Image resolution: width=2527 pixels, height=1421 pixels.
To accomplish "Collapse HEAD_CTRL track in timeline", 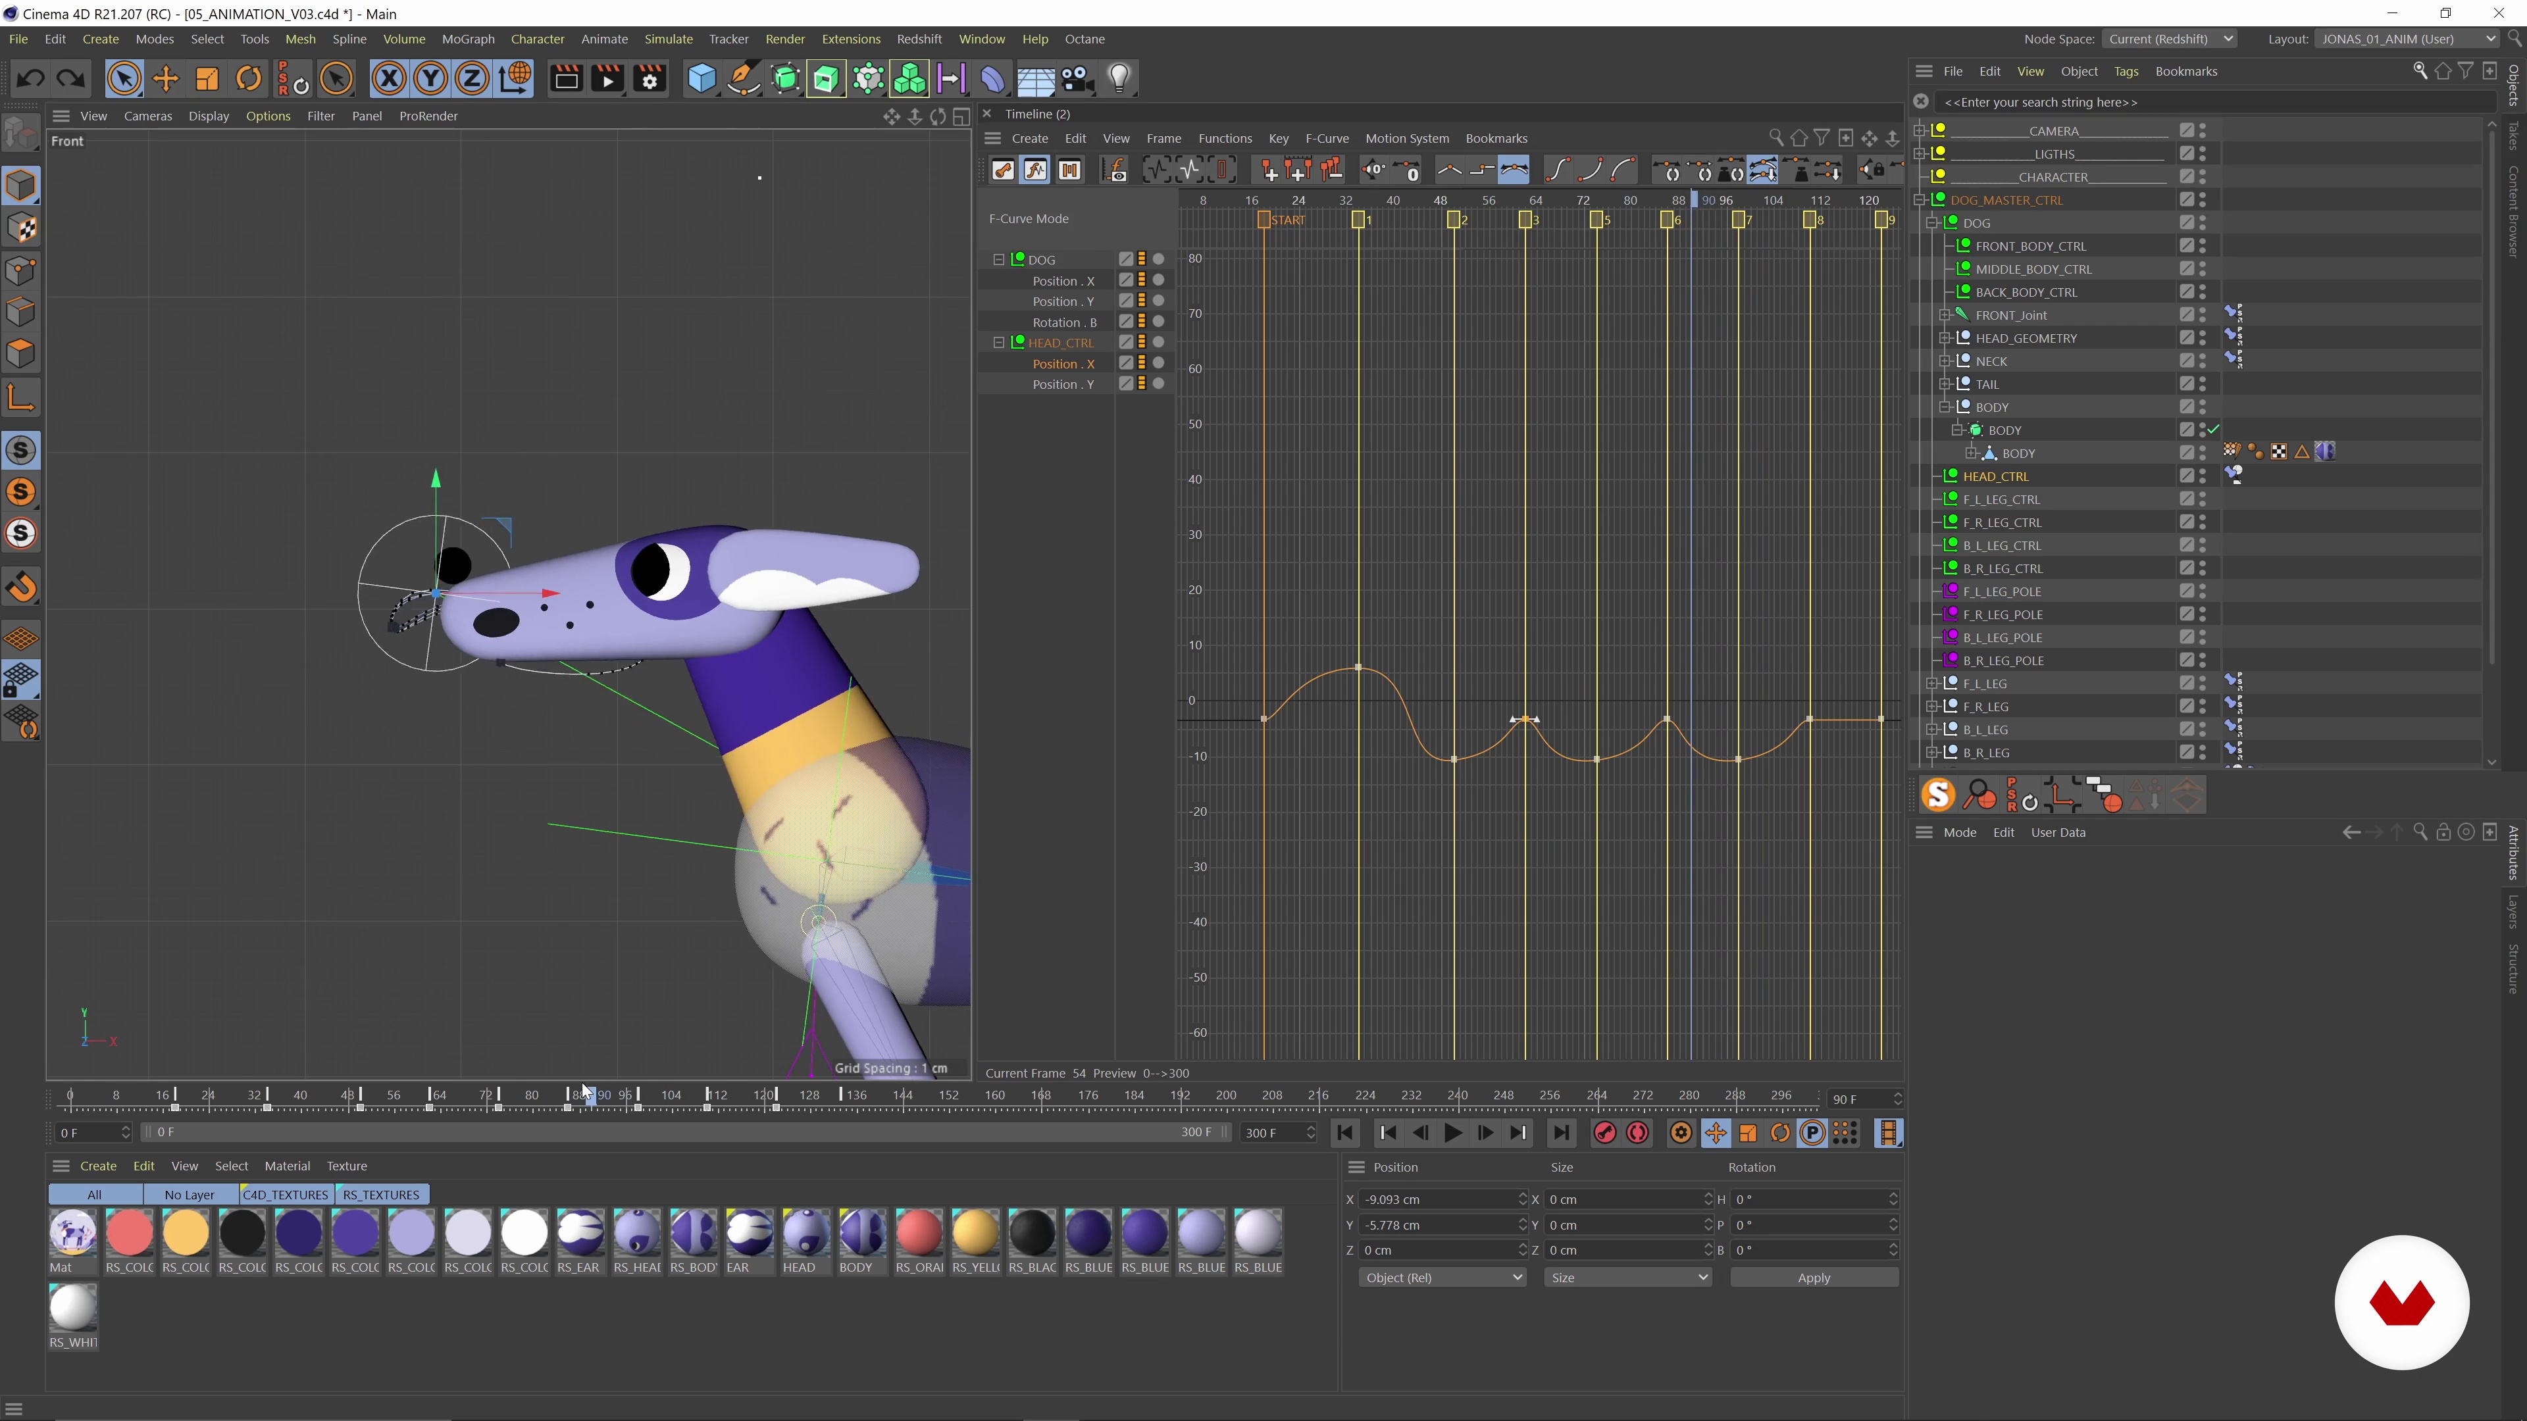I will (999, 343).
